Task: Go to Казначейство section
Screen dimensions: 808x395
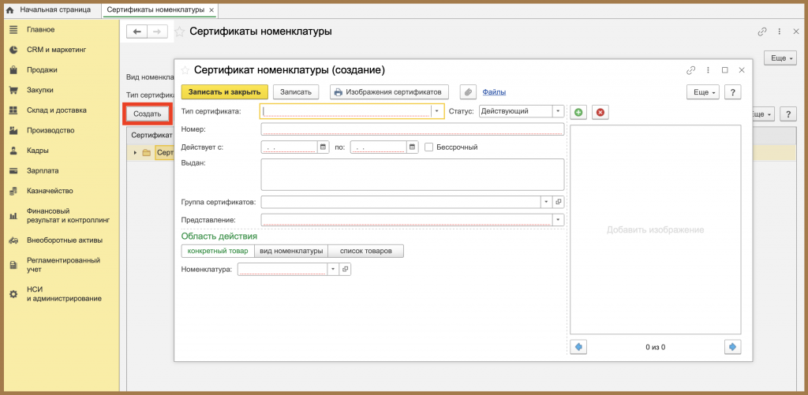Action: (x=50, y=191)
